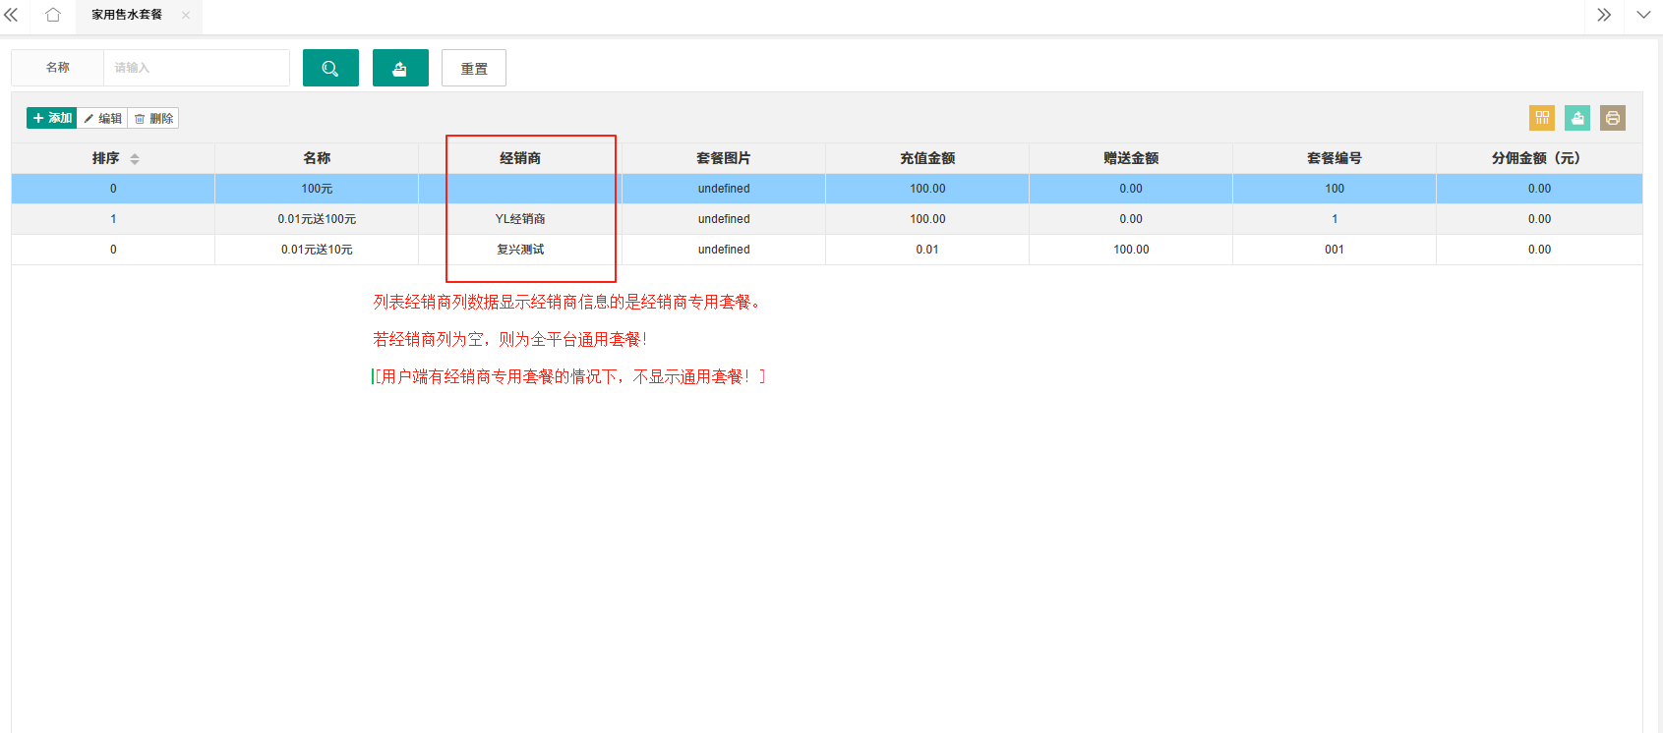Image resolution: width=1663 pixels, height=733 pixels.
Task: Go to home via house icon
Action: [x=53, y=15]
